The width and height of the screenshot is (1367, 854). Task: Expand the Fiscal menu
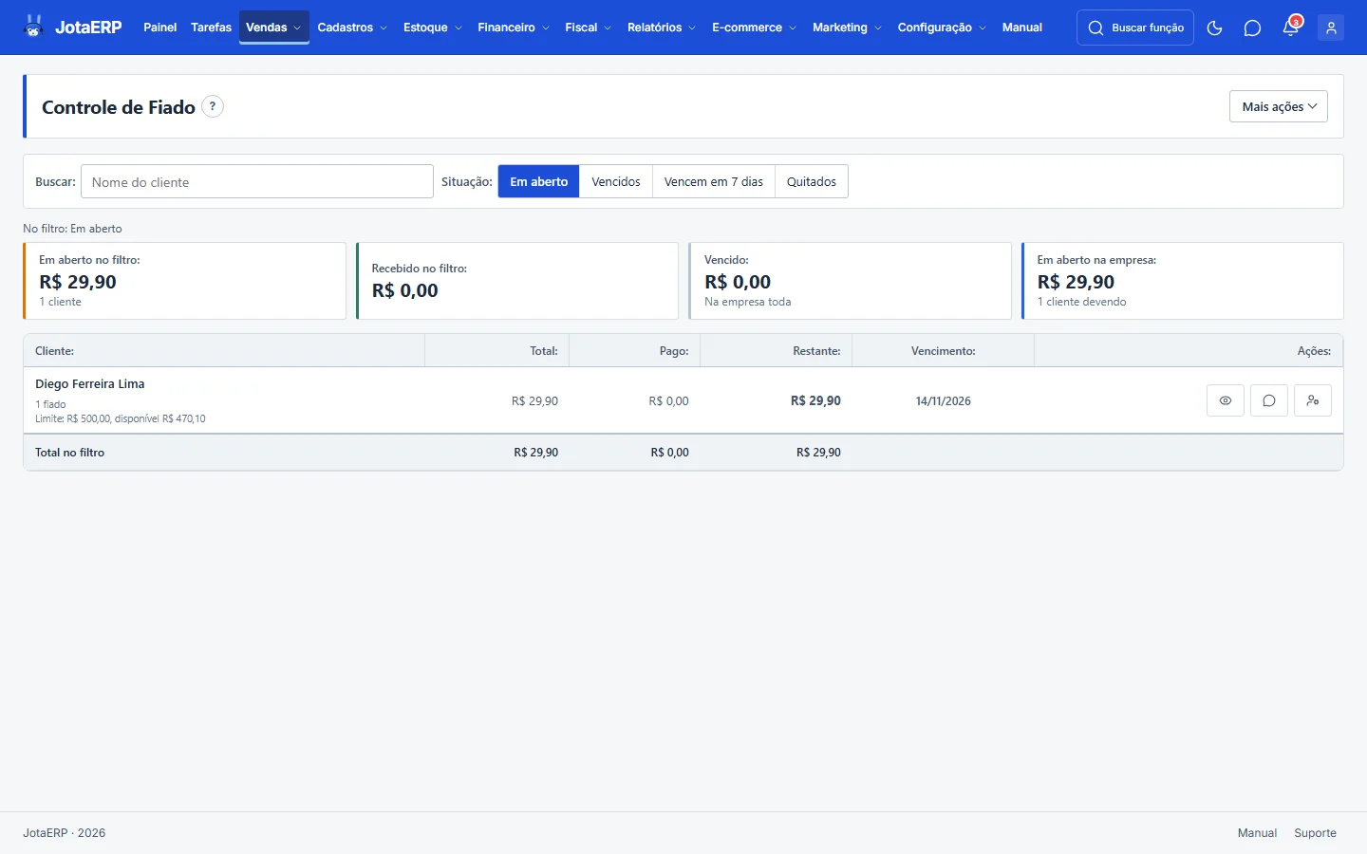tap(588, 28)
